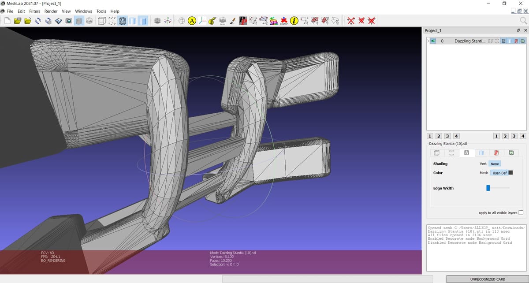This screenshot has width=529, height=283.
Task: Select the Dazzling Stantia layer name
Action: (x=470, y=41)
